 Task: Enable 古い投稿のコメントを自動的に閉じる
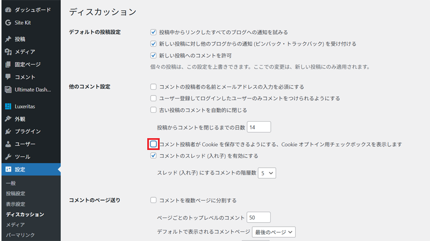pyautogui.click(x=154, y=110)
